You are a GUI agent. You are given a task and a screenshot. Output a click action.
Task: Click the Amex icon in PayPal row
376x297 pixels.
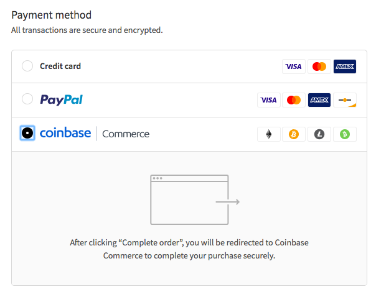[x=319, y=100]
